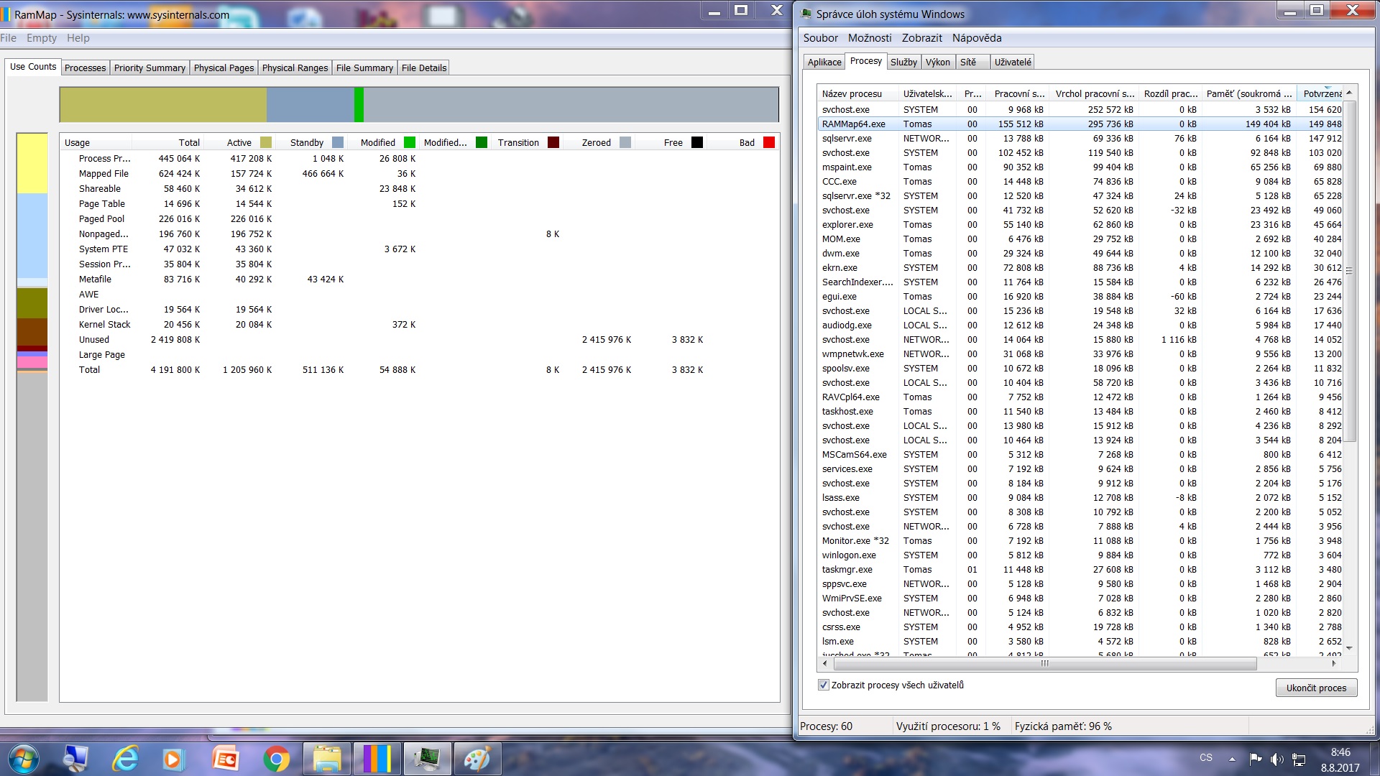
Task: Click the Modified green color swatch
Action: tap(410, 142)
